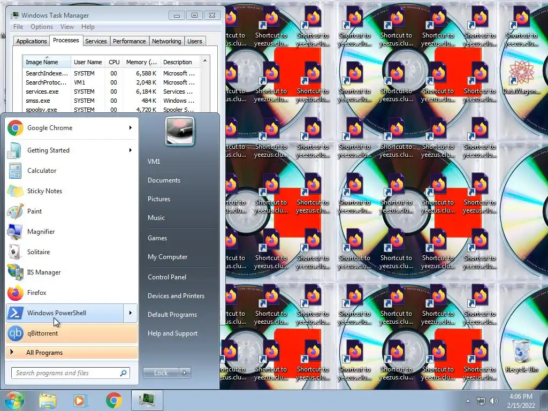
Task: Open Paint from the Start menu
Action: click(x=72, y=211)
